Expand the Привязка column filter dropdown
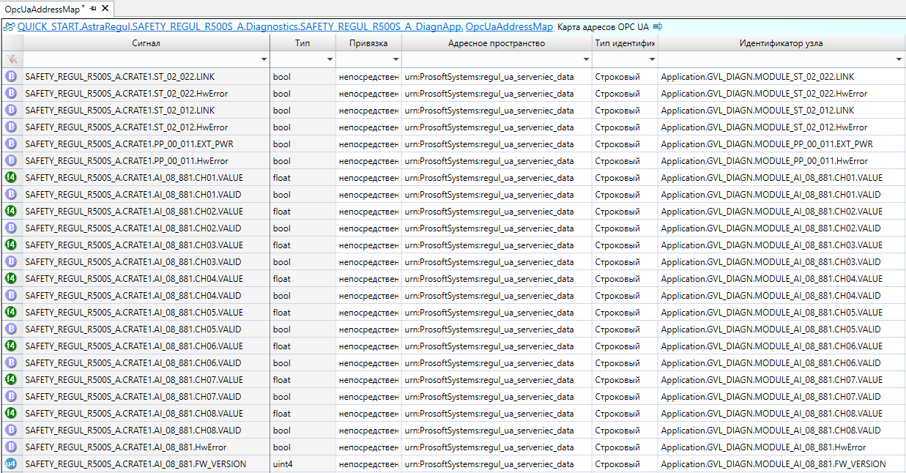Screen dimensions: 906x473 396,59
